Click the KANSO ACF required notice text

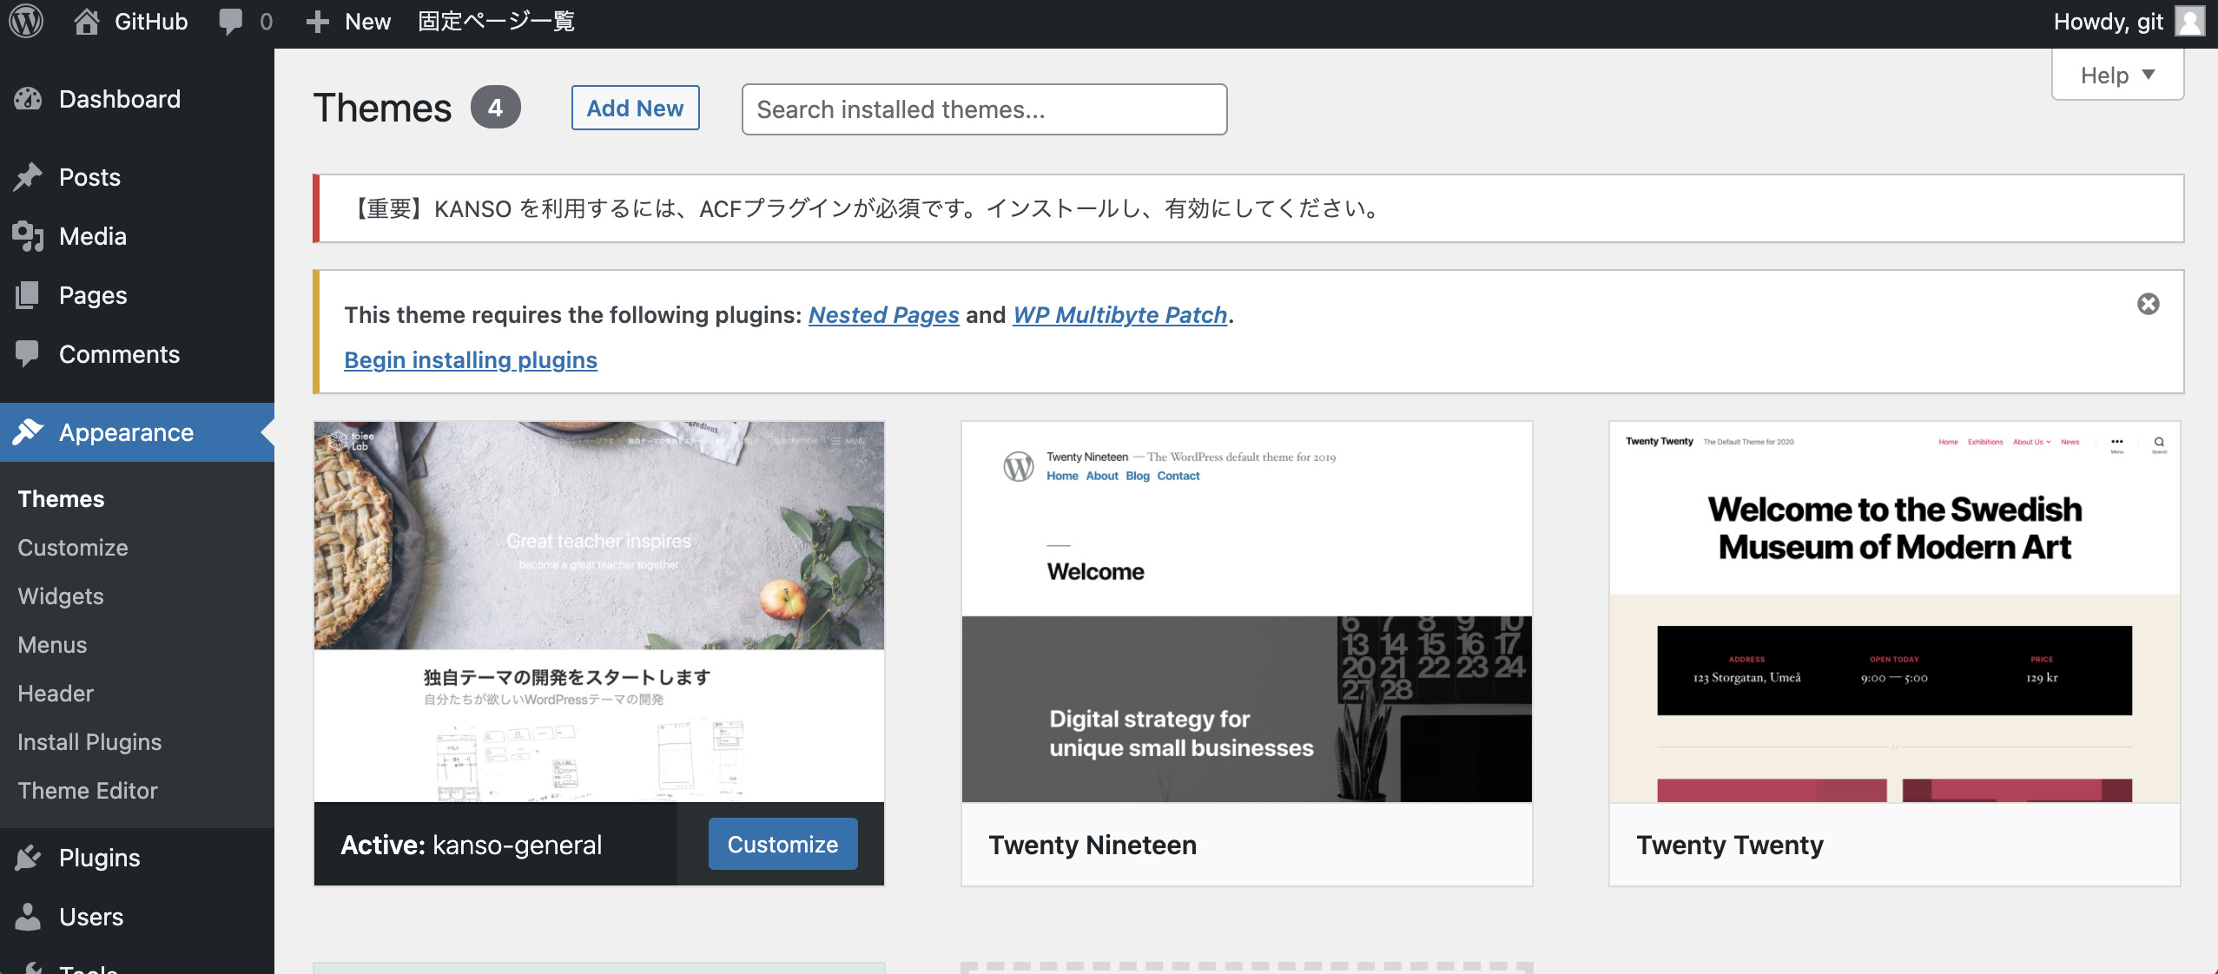click(x=861, y=208)
